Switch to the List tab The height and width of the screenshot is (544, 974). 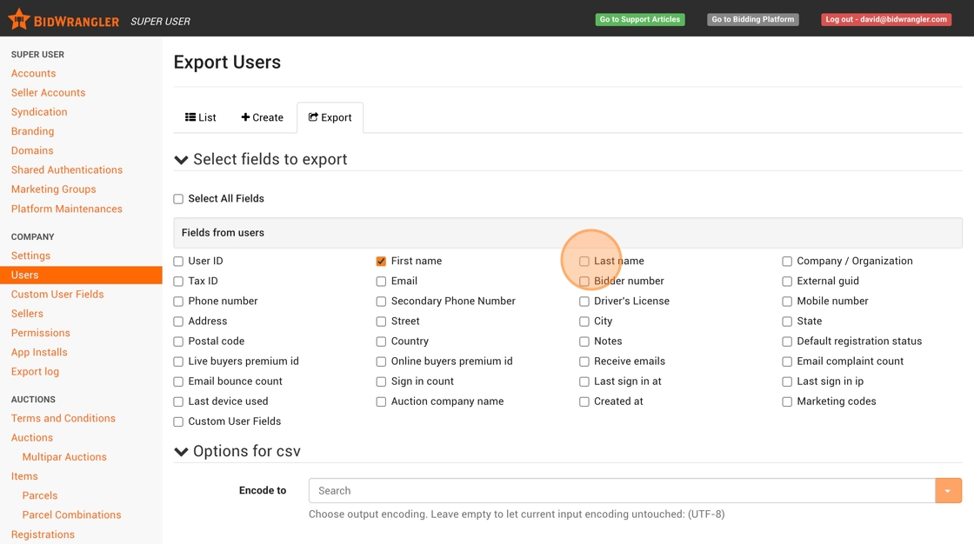pyautogui.click(x=201, y=117)
